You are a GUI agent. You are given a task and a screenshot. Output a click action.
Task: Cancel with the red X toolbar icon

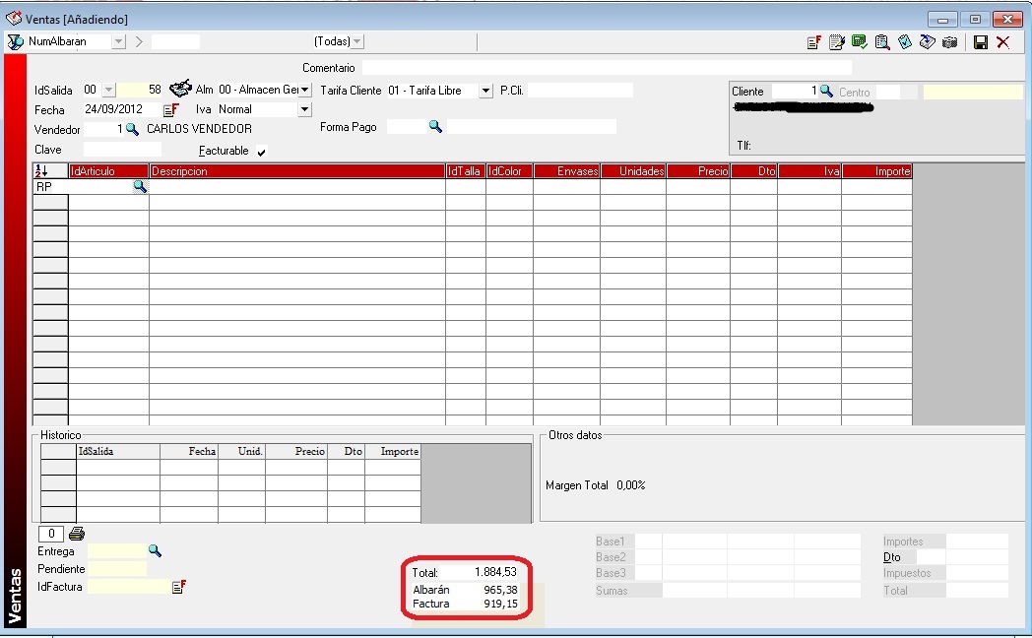point(1003,42)
